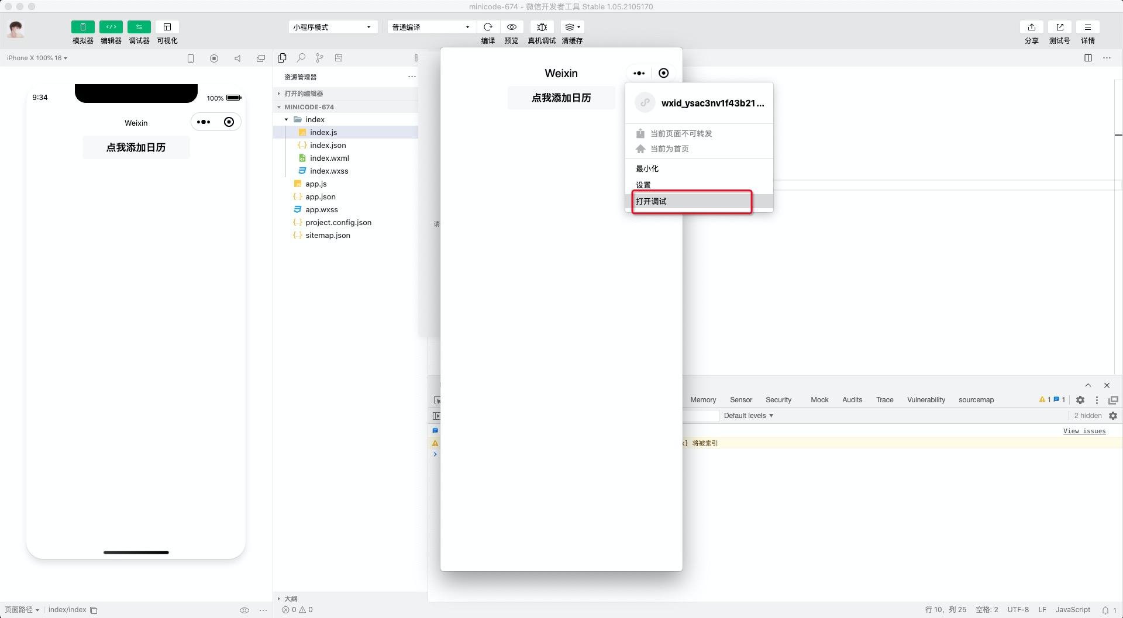Expand the 大纲 outline section
1123x618 pixels.
pyautogui.click(x=350, y=598)
